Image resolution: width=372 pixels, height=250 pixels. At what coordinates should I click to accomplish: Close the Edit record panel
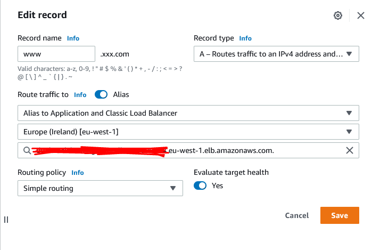click(x=361, y=15)
